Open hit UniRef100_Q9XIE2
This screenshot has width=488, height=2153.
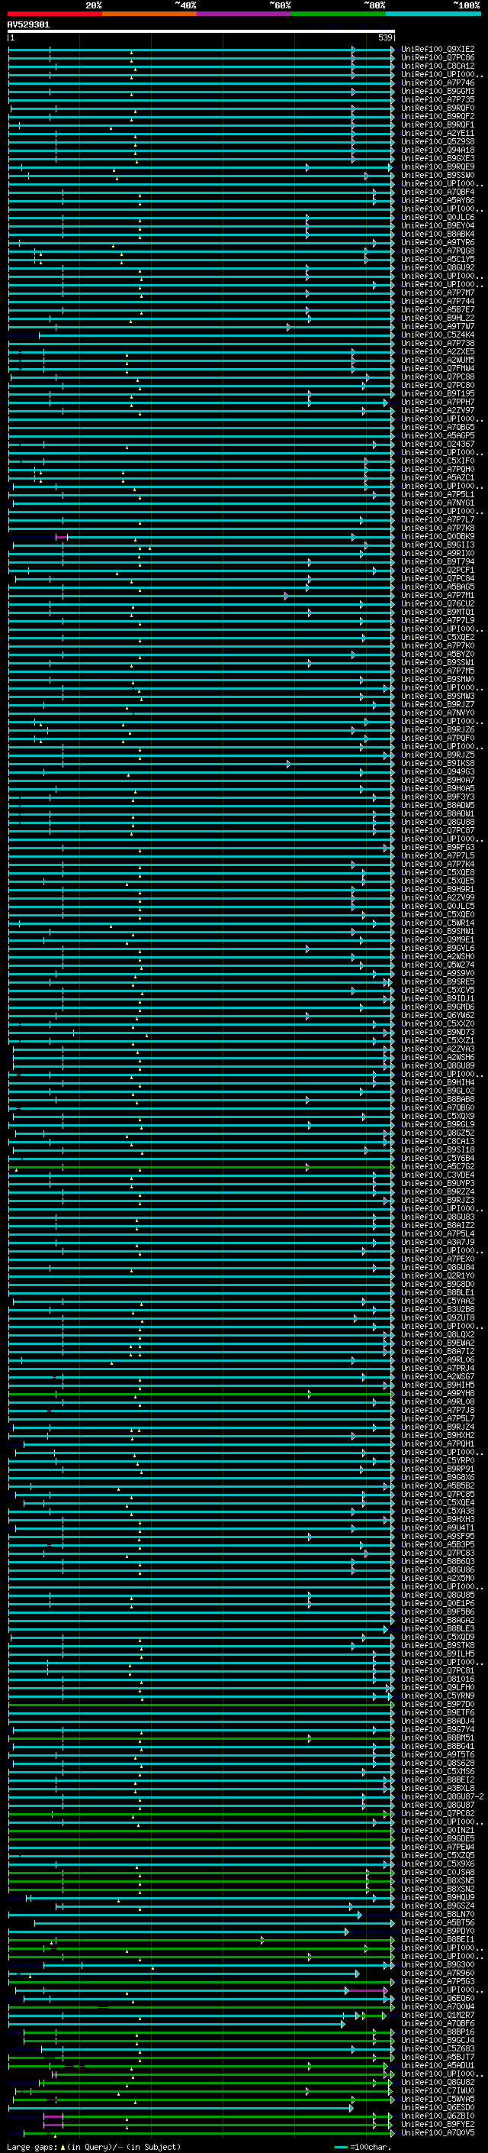(x=438, y=50)
